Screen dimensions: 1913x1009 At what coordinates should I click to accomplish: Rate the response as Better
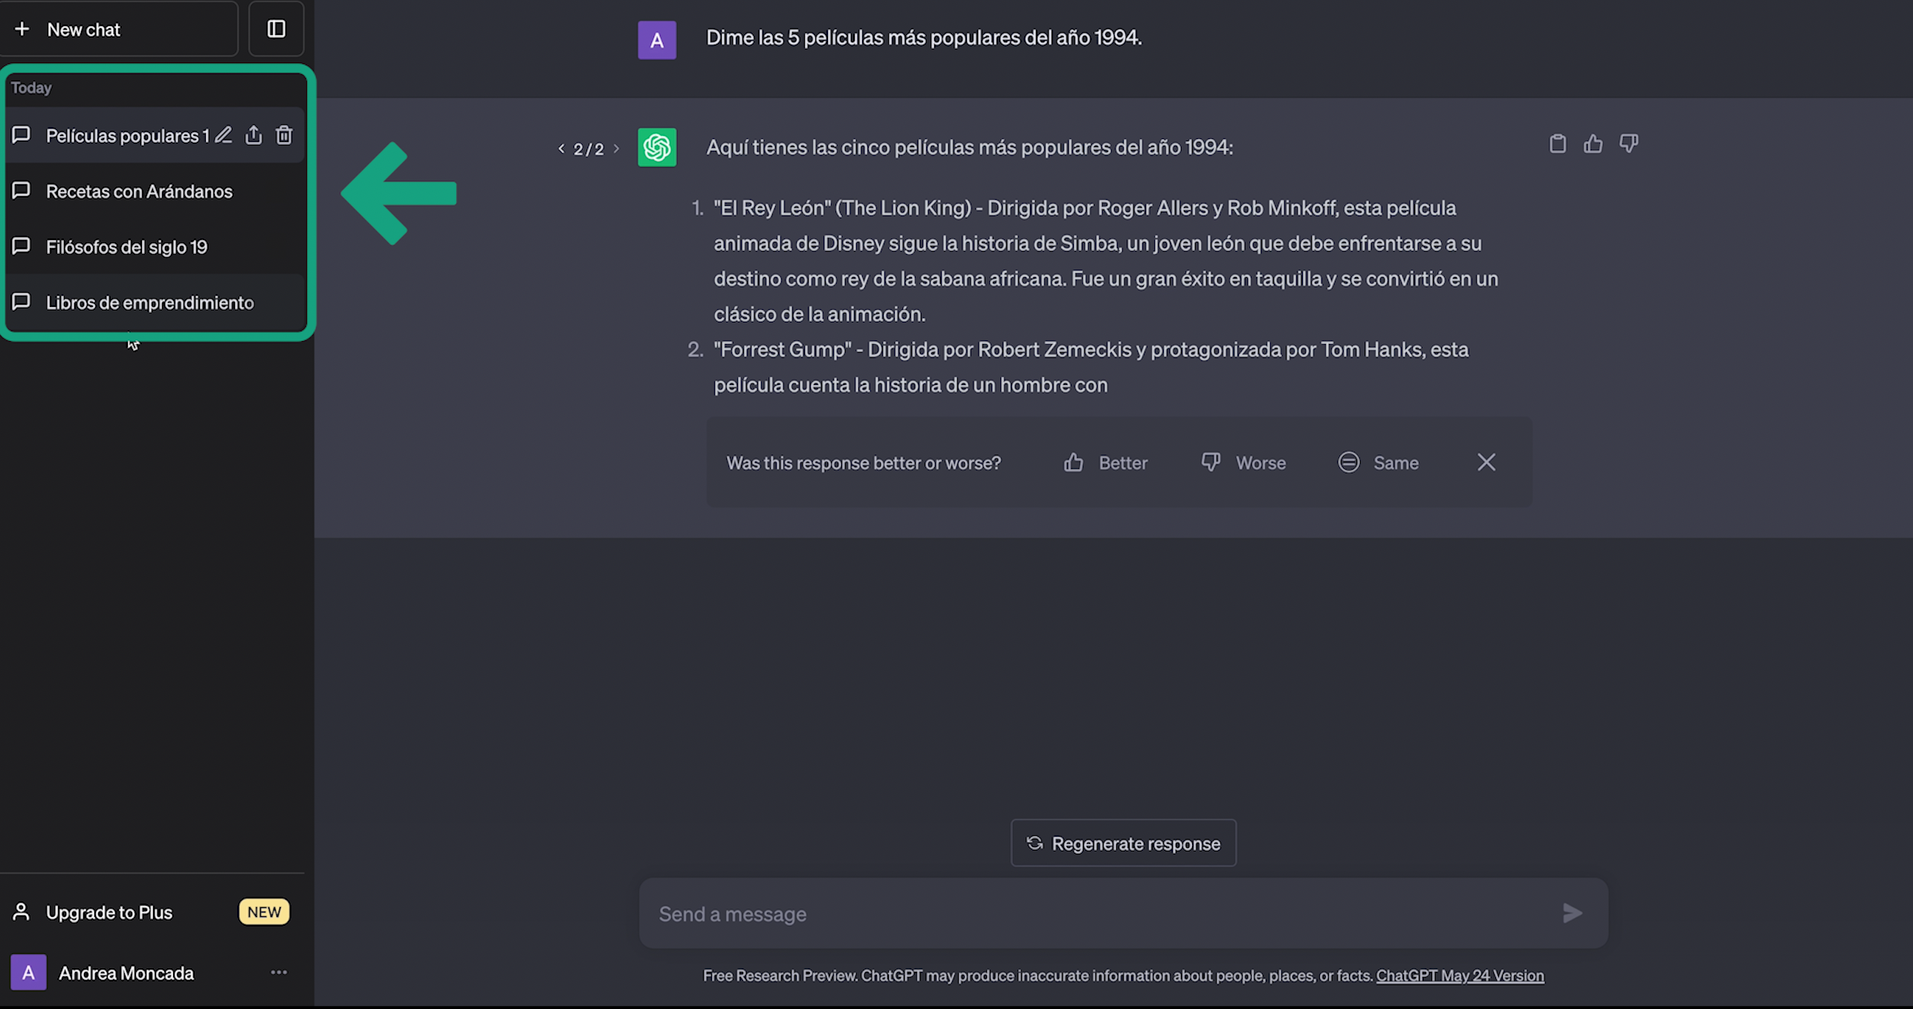click(x=1105, y=463)
